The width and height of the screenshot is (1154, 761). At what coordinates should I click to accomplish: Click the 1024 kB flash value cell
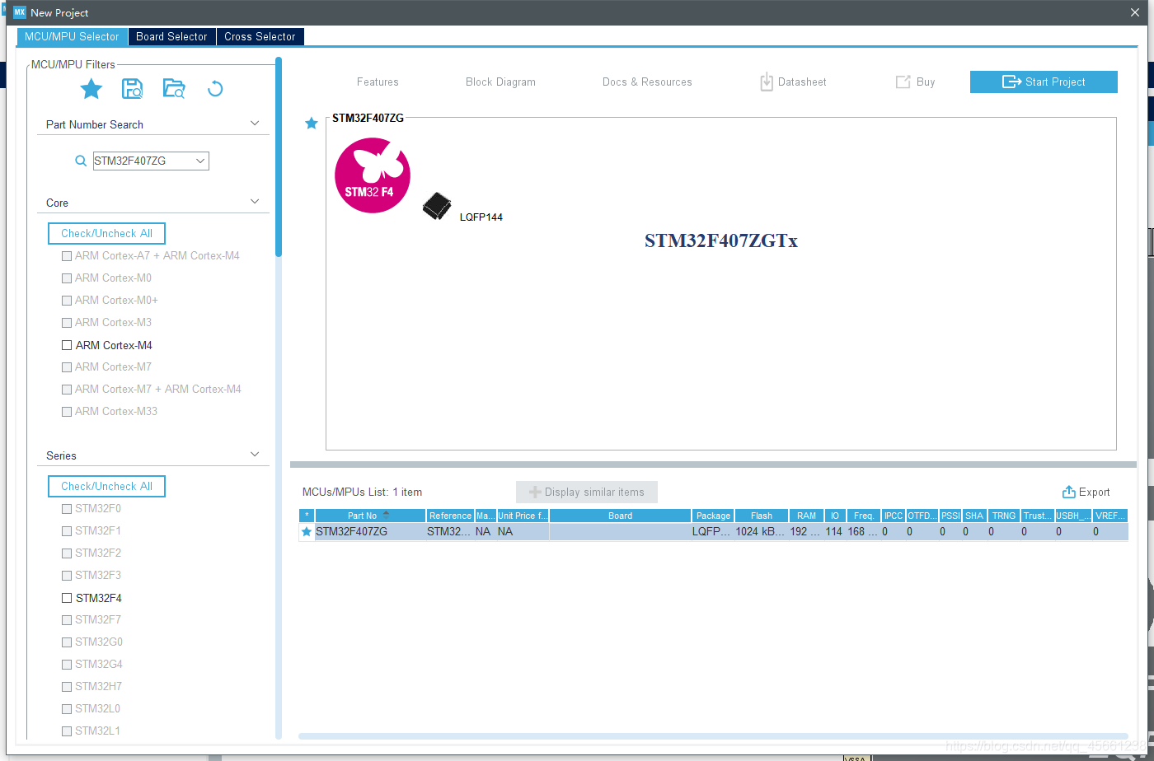pyautogui.click(x=762, y=532)
